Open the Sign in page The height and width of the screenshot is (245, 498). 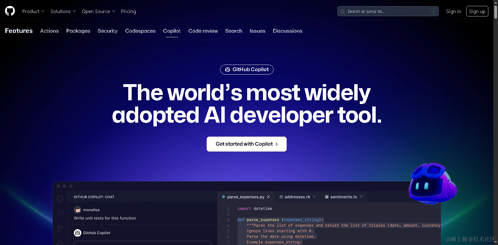(453, 11)
